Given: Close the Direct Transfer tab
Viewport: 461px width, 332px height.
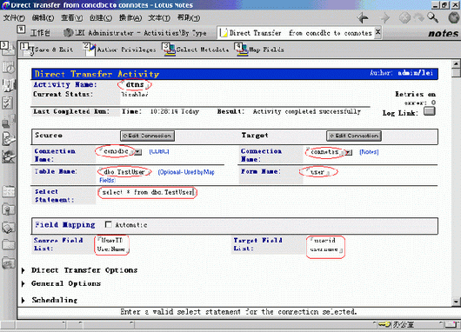Looking at the screenshot, I should (378, 32).
